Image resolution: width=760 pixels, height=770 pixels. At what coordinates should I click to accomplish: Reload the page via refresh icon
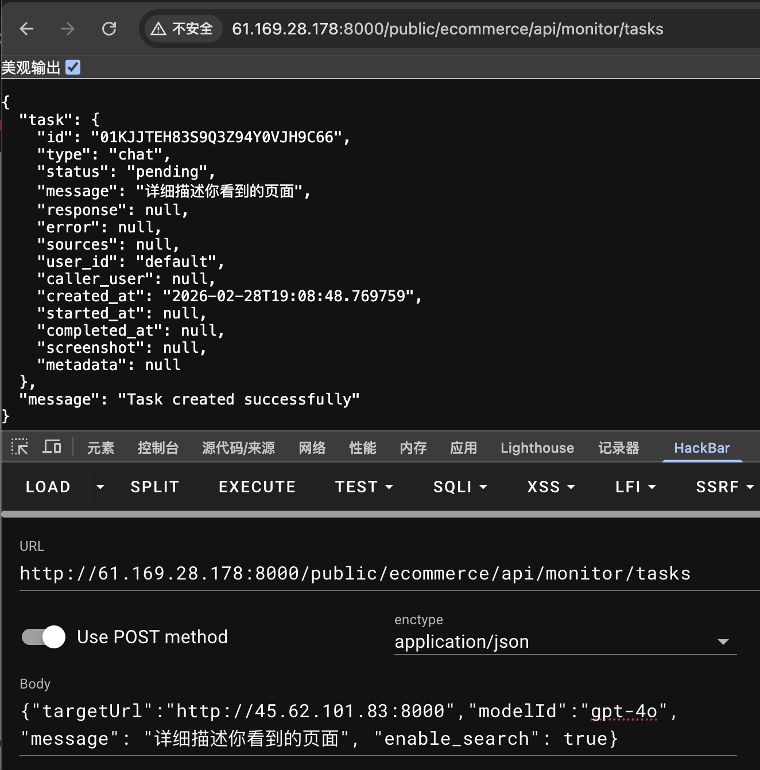pyautogui.click(x=108, y=29)
